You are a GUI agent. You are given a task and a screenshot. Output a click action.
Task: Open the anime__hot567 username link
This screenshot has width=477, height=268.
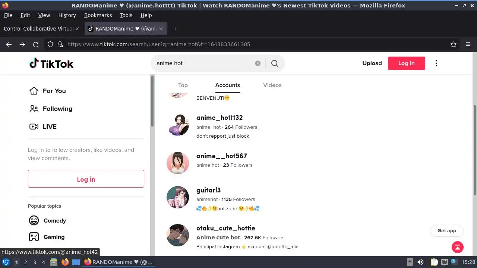coord(222,156)
